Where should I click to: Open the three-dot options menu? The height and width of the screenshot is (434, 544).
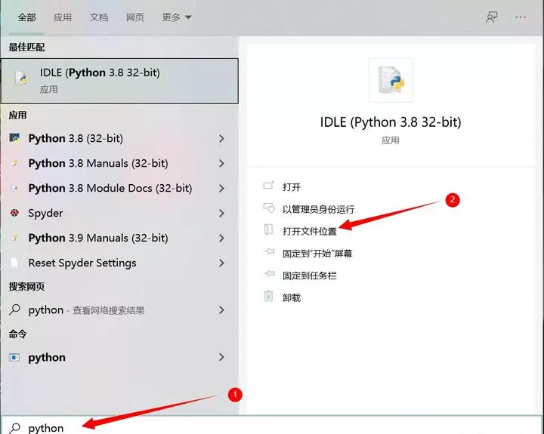521,17
